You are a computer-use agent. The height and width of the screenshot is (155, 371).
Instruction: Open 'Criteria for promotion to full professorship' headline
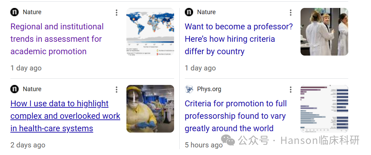(236, 116)
